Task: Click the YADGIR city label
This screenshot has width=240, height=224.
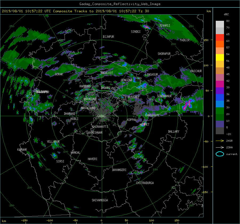Action: click(185, 40)
